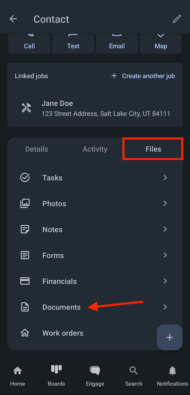Expand the Forms row chevron
Viewport: 190px width, 395px height.
(165, 255)
